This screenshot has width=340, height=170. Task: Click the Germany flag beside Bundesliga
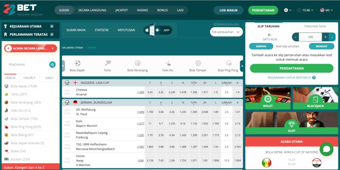[75, 102]
